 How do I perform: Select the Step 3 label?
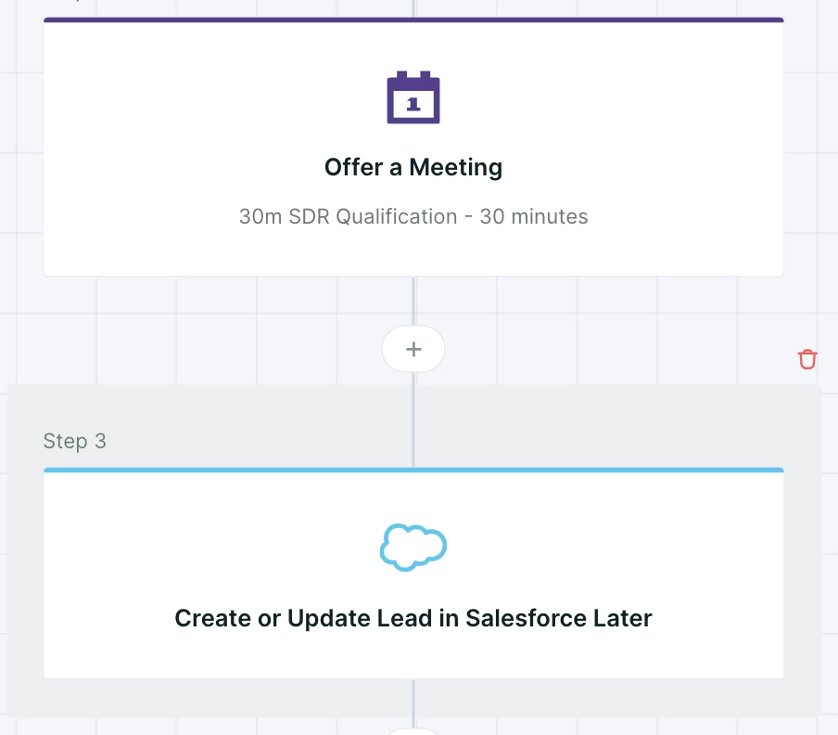(x=75, y=442)
